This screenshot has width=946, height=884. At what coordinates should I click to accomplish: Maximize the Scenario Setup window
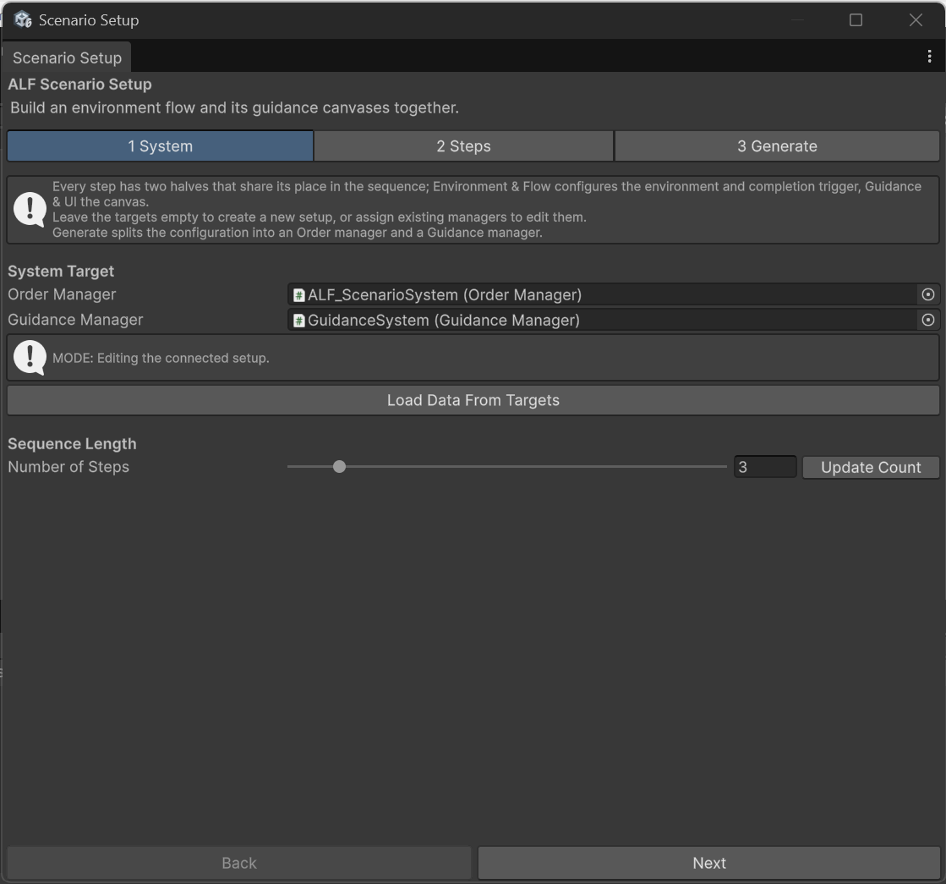click(856, 20)
